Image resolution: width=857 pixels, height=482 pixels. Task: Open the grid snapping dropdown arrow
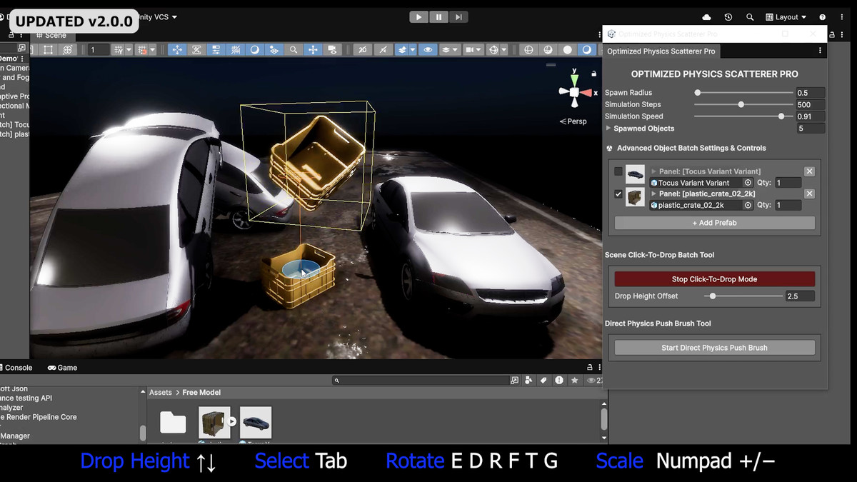129,50
